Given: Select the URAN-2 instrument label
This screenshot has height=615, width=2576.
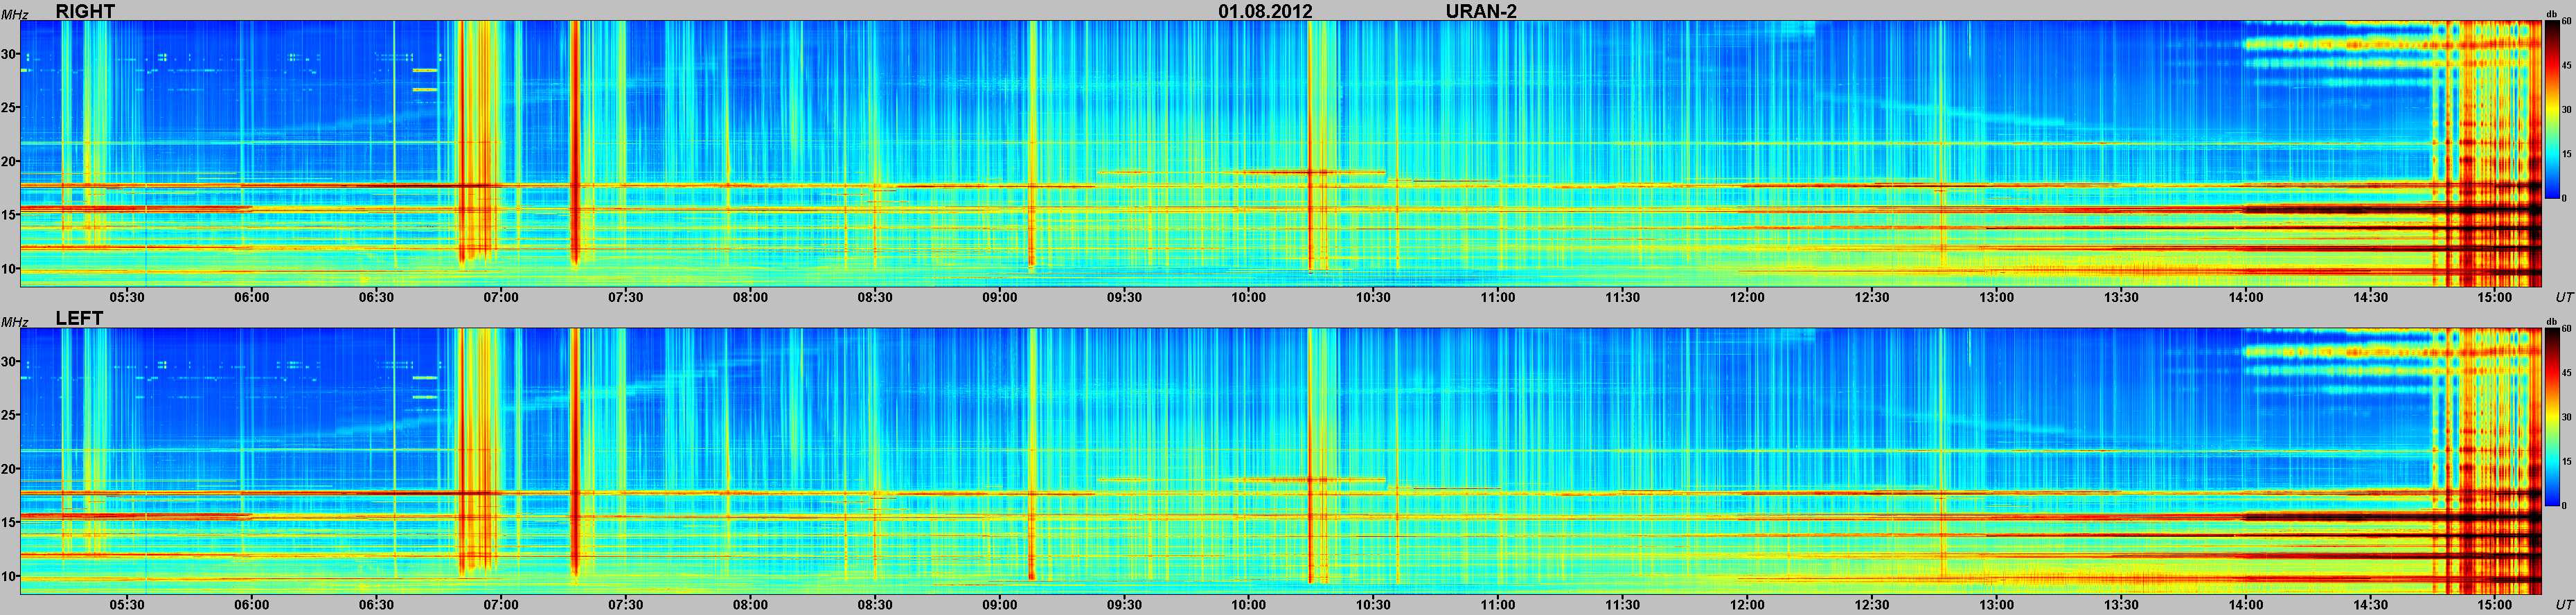Looking at the screenshot, I should (x=1481, y=11).
